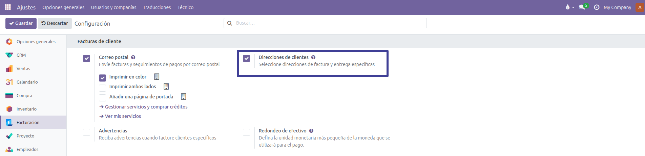Enable the Imprimir ambos lados checkbox

pyautogui.click(x=102, y=88)
